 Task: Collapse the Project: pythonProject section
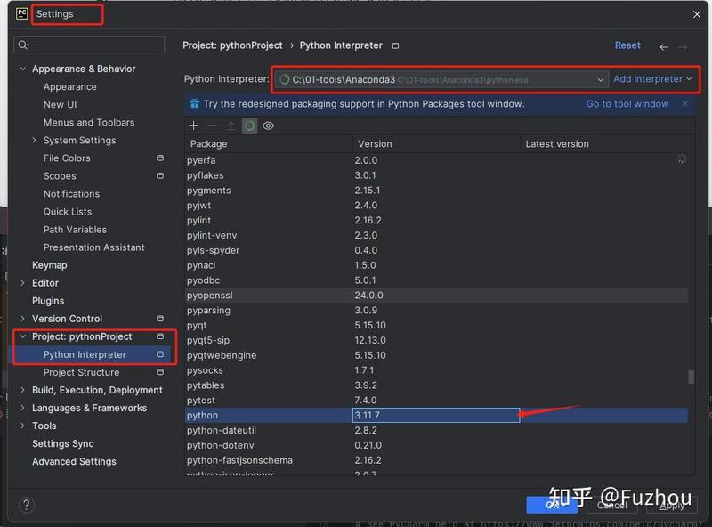(22, 336)
